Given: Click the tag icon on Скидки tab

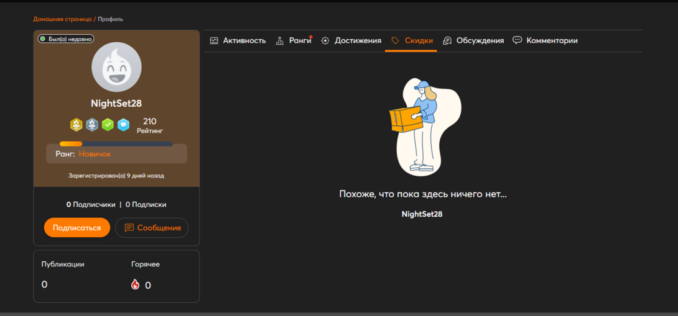Looking at the screenshot, I should click(395, 40).
